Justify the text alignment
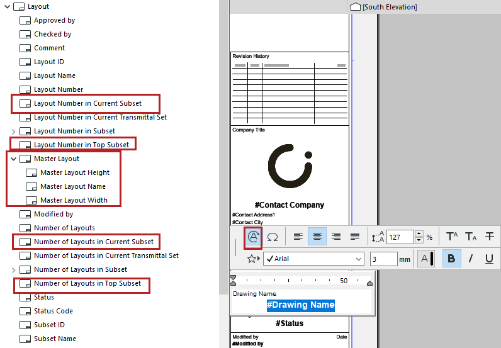The image size is (501, 348). tap(354, 237)
